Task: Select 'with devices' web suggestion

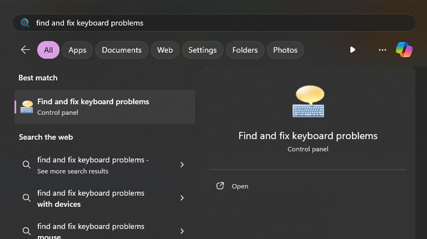Action: [x=105, y=198]
